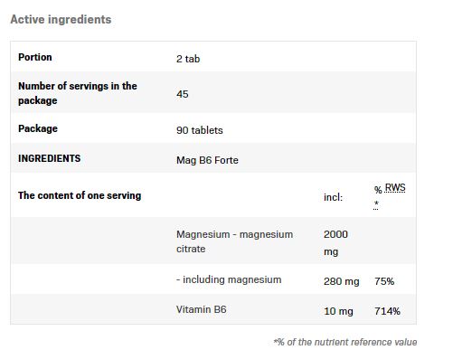
Task: Click the % RWS abbreviation link
Action: coord(390,188)
